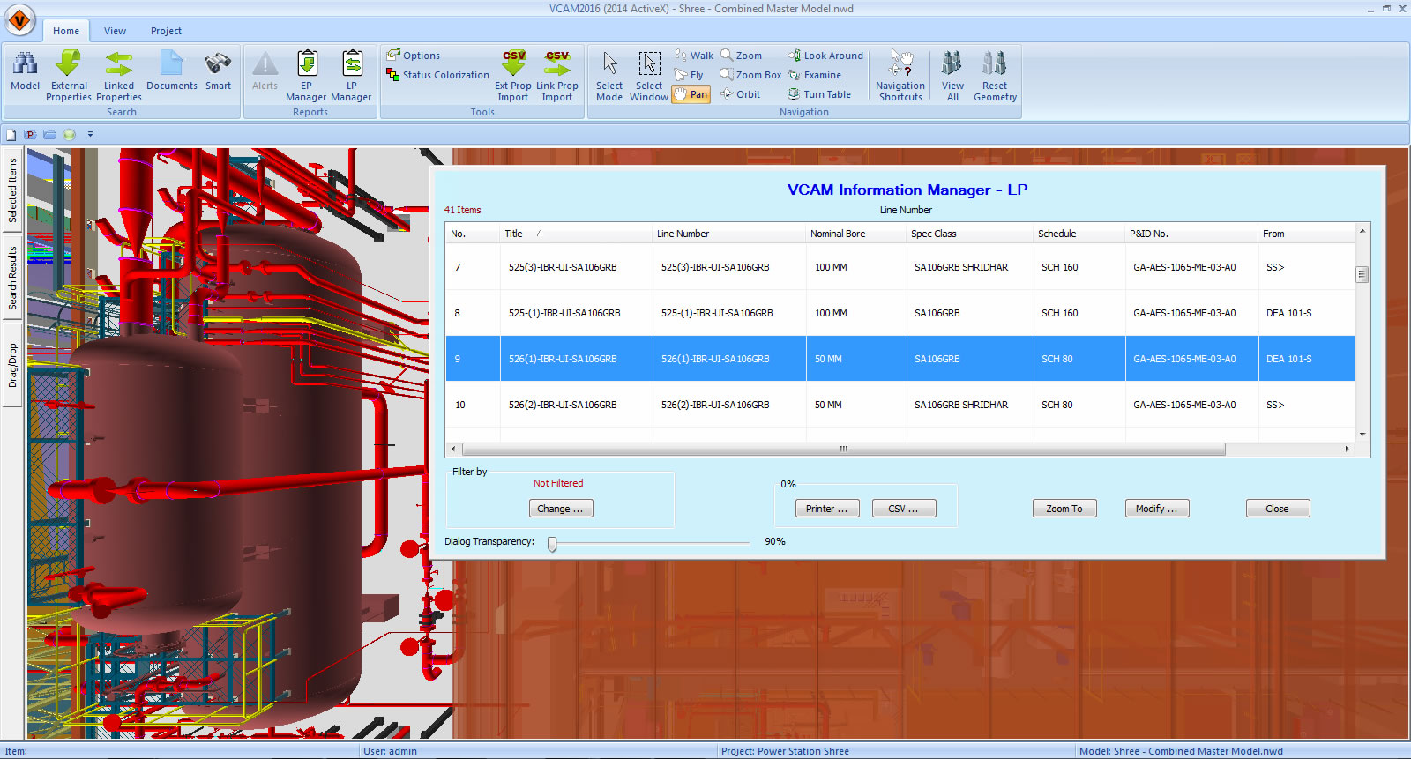Activate the Pan navigation mode
Screen dimensions: 1411x759
click(x=691, y=94)
